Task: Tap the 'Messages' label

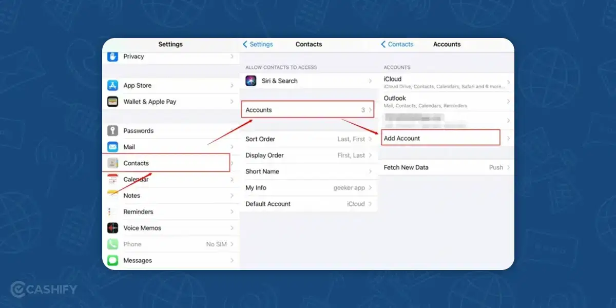Action: click(x=138, y=261)
